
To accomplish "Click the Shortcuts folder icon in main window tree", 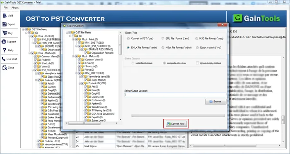I will click(x=39, y=63).
